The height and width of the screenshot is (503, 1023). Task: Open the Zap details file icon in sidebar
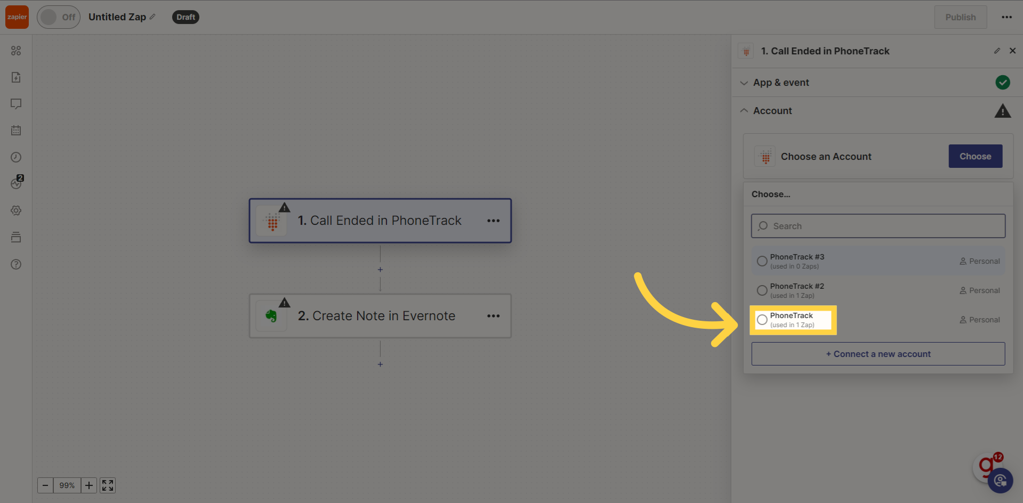[x=16, y=77]
